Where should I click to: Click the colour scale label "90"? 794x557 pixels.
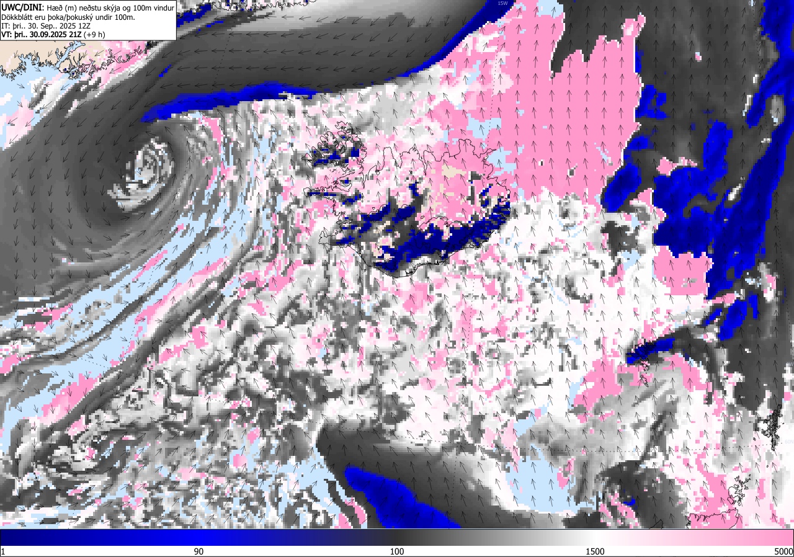coord(198,551)
